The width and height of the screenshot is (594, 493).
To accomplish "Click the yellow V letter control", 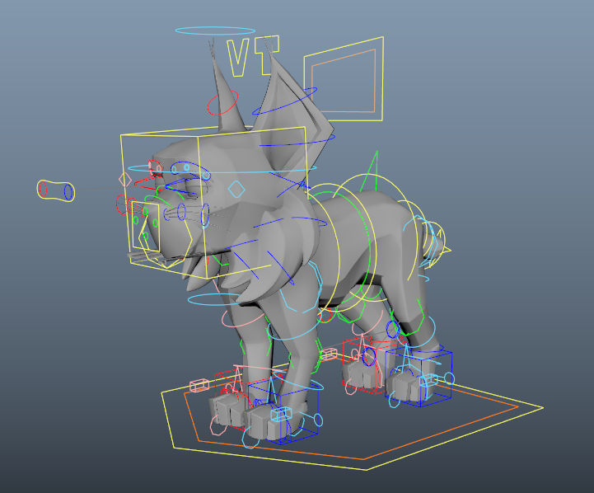I will tap(237, 57).
